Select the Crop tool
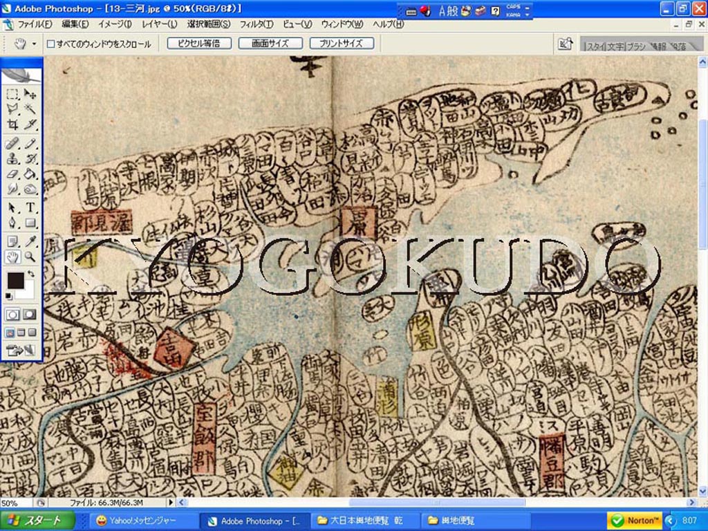708x531 pixels. tap(12, 124)
